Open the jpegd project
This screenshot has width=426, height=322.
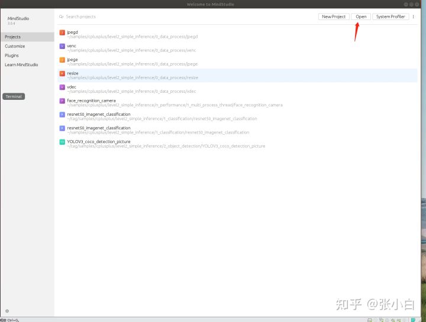tap(237, 34)
